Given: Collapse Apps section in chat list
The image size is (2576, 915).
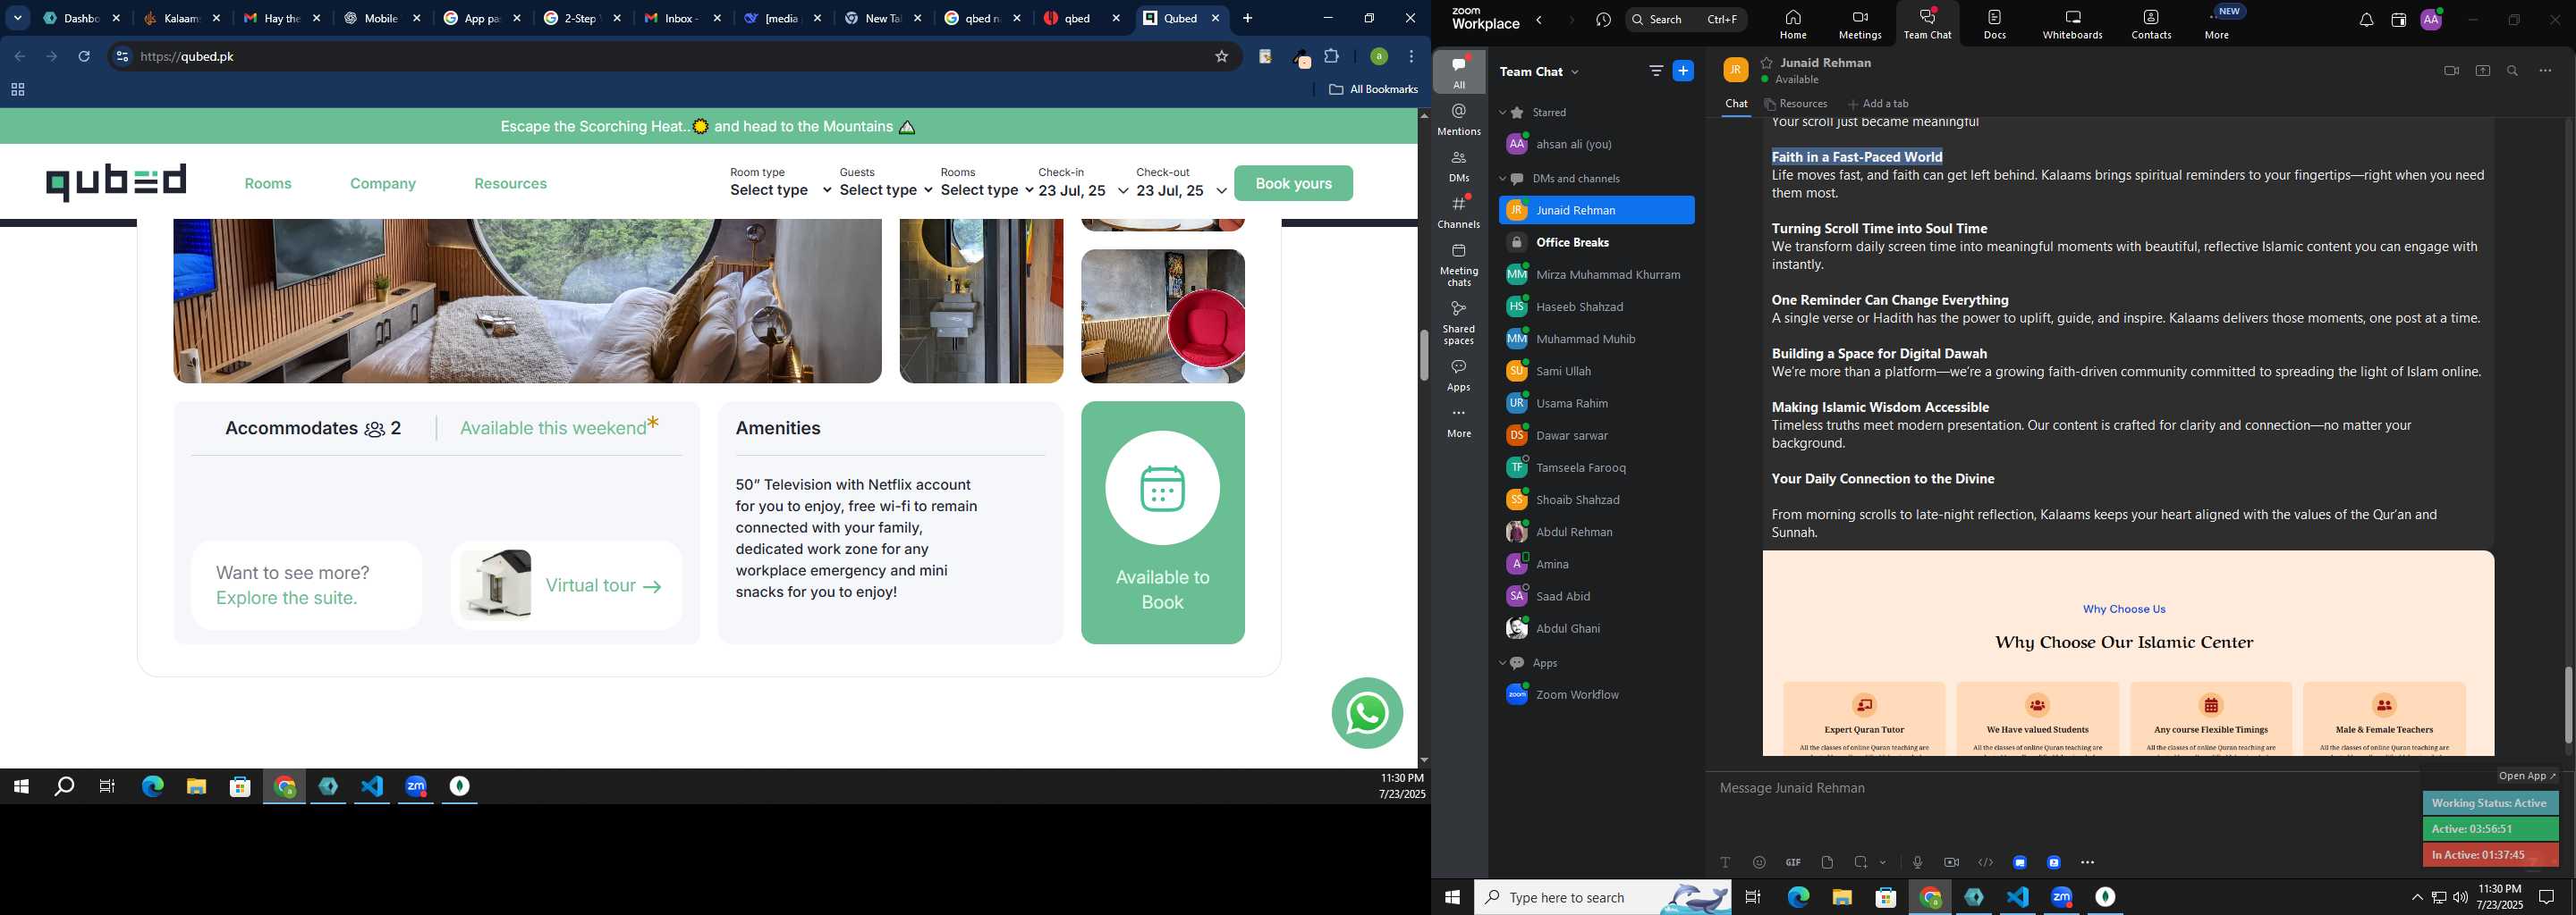Looking at the screenshot, I should [1502, 663].
